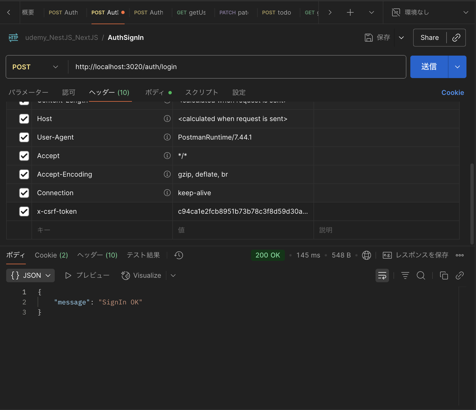The height and width of the screenshot is (410, 476).
Task: Click the x-csrf-token value cell
Action: 243,211
